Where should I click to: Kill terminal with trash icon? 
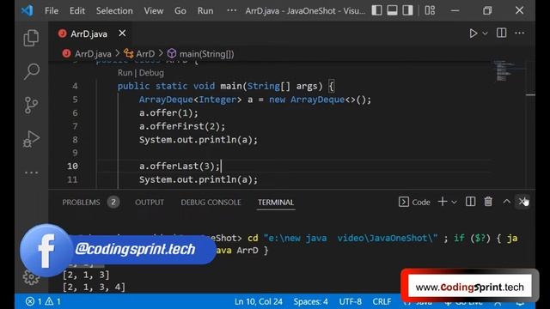(x=488, y=202)
